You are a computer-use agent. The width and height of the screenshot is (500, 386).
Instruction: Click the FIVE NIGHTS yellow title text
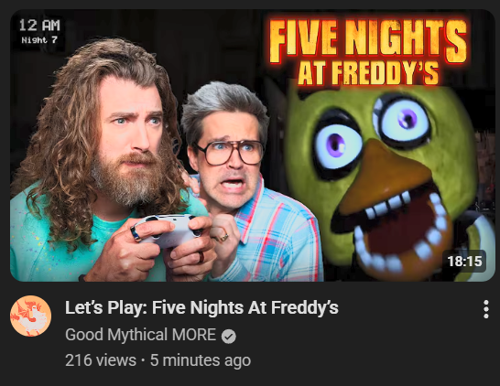point(367,41)
